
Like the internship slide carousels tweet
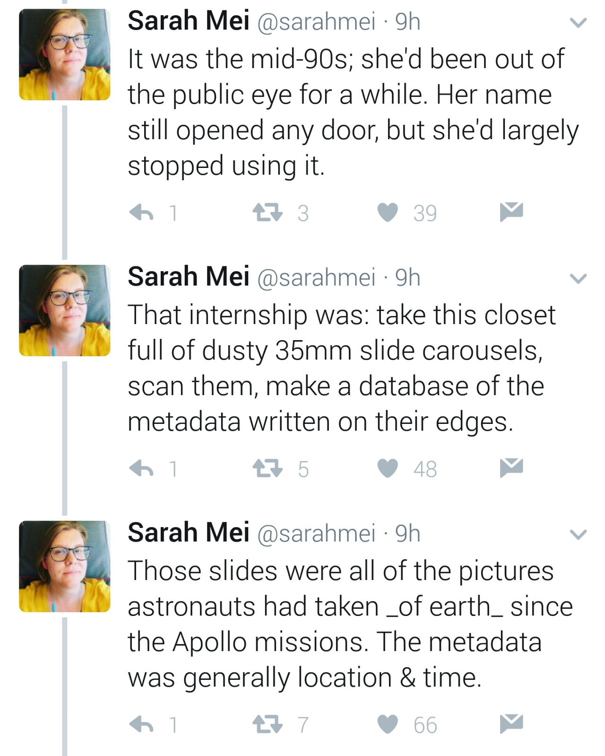click(x=388, y=468)
